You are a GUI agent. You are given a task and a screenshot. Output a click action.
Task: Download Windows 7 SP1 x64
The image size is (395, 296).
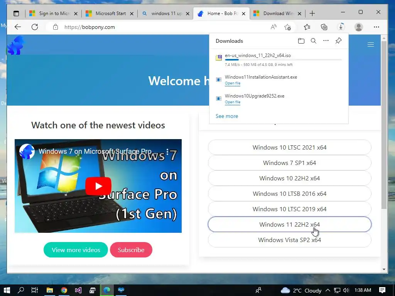[289, 163]
